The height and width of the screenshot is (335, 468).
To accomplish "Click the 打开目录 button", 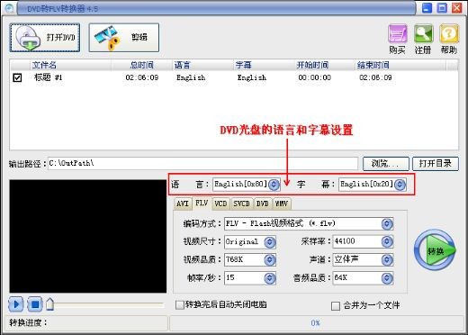I will [436, 164].
